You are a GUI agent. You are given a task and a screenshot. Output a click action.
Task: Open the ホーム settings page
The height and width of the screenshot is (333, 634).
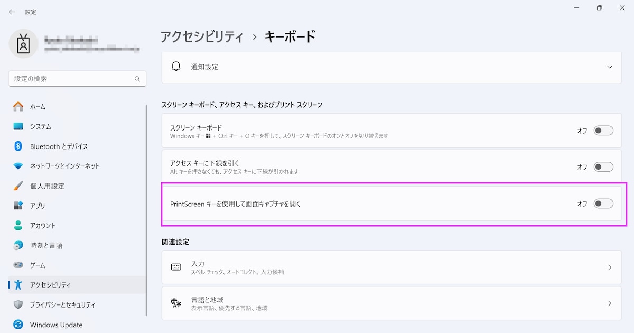tap(77, 106)
